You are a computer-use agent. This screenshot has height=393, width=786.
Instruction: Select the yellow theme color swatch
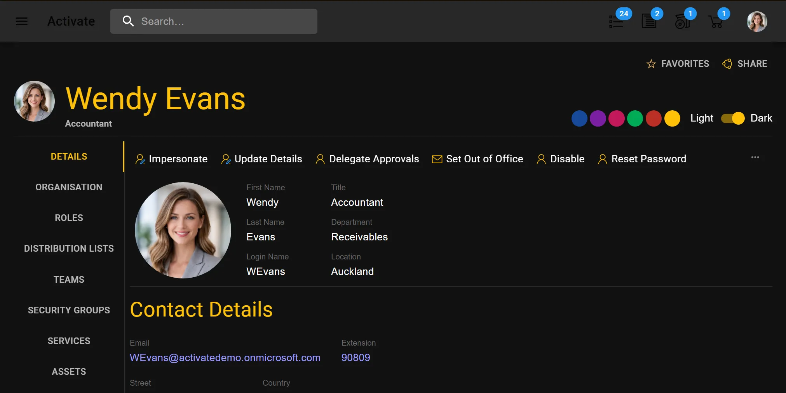pos(673,118)
